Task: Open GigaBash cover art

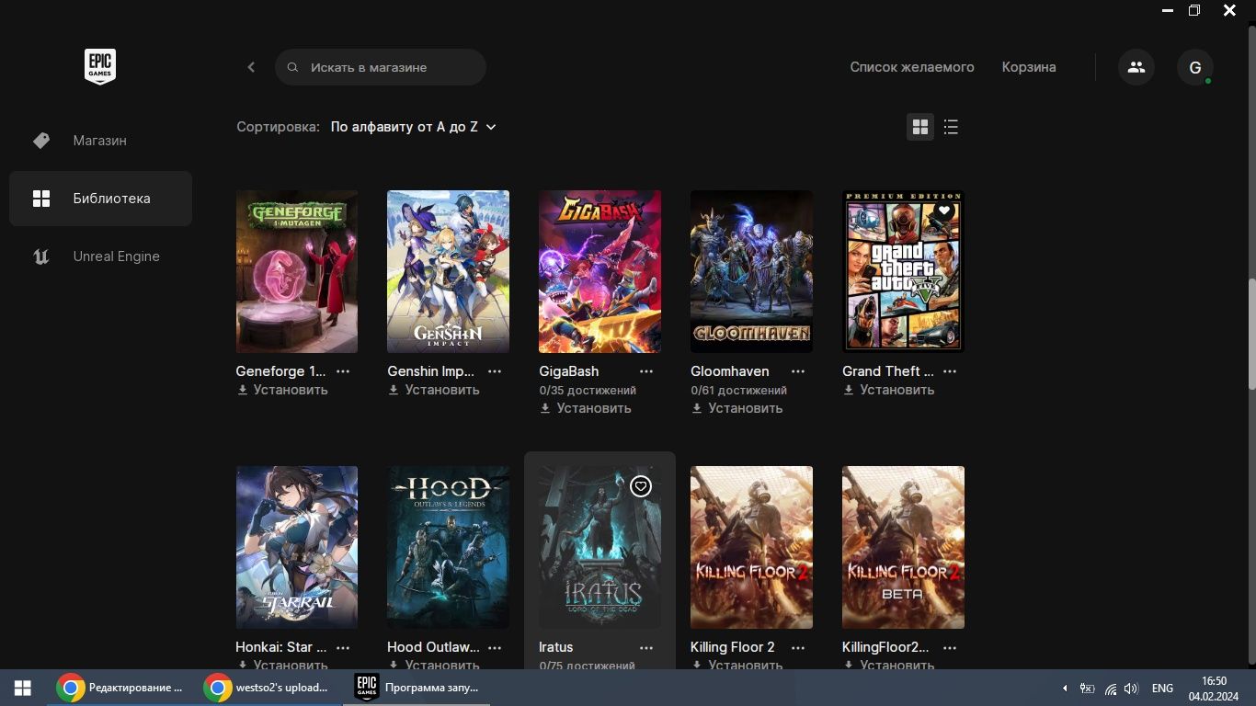Action: tap(599, 271)
